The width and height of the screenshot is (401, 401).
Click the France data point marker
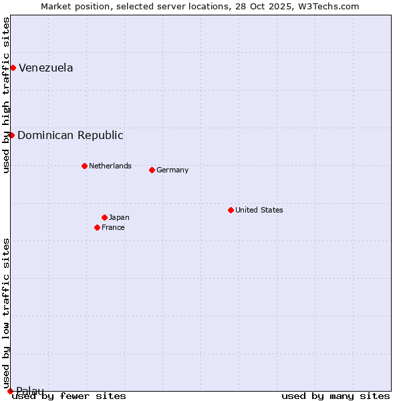click(97, 227)
